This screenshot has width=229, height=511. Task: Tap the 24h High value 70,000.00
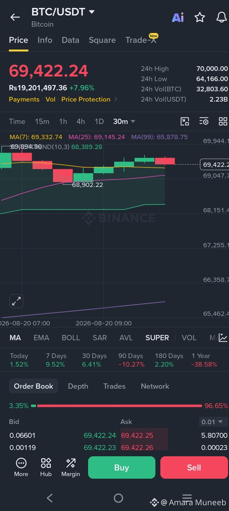pos(212,69)
